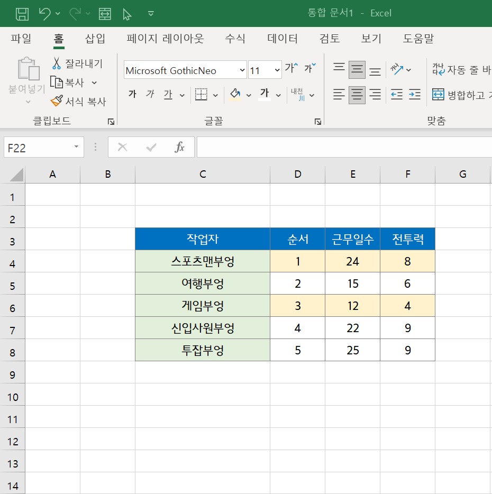Select Center horizontal alignment icon
492x494 pixels.
click(357, 95)
